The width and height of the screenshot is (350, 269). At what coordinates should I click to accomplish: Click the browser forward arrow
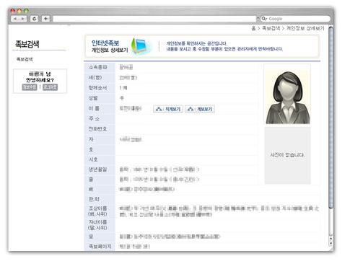(x=23, y=19)
